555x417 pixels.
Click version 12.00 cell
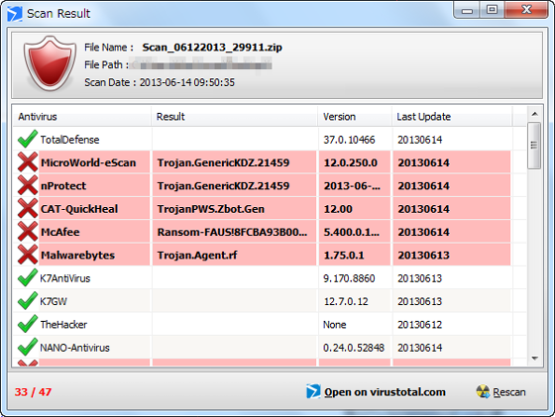point(338,209)
